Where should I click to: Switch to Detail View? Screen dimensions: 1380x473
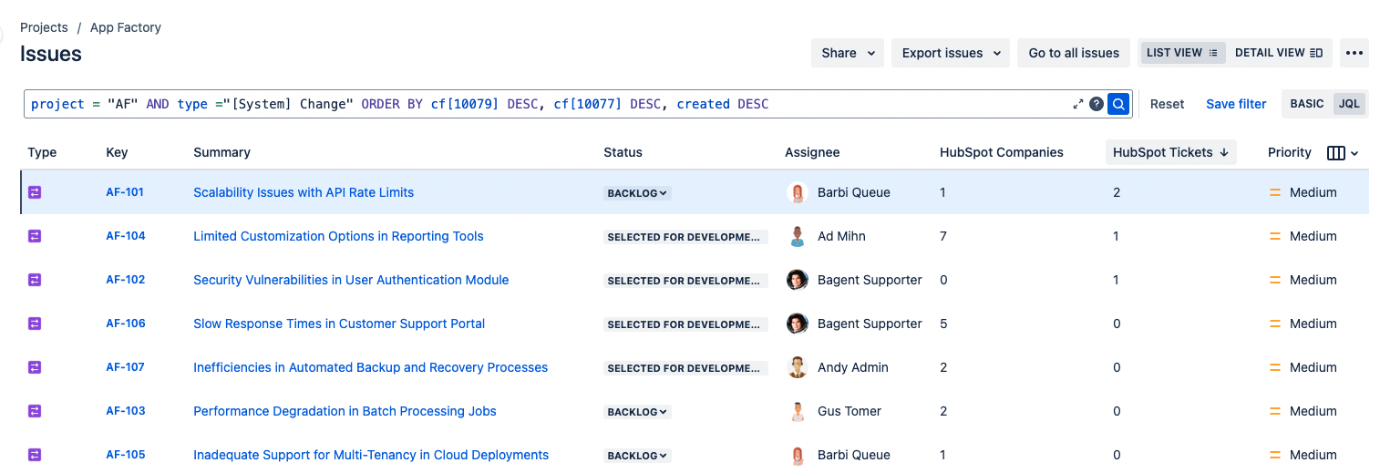click(1279, 53)
